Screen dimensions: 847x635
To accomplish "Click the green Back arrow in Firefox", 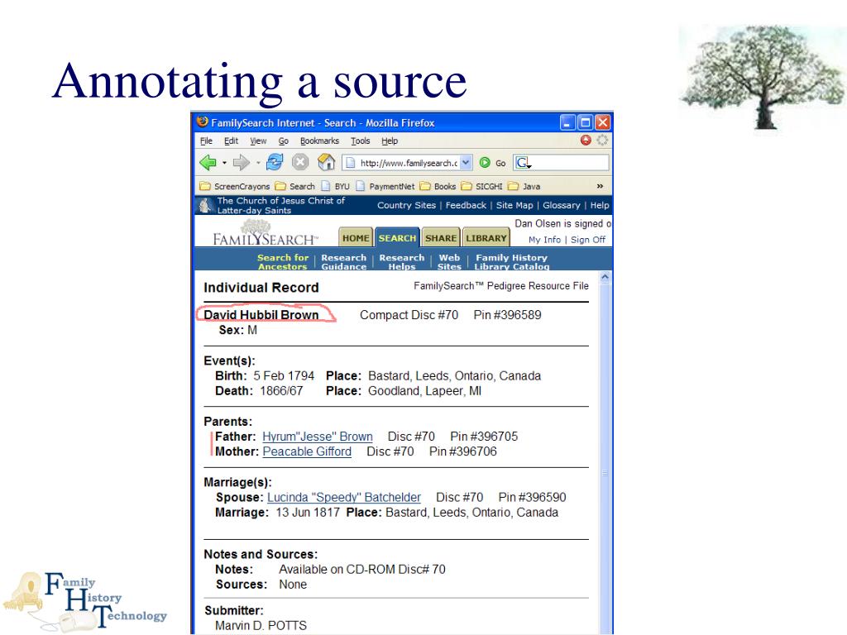I will click(208, 162).
